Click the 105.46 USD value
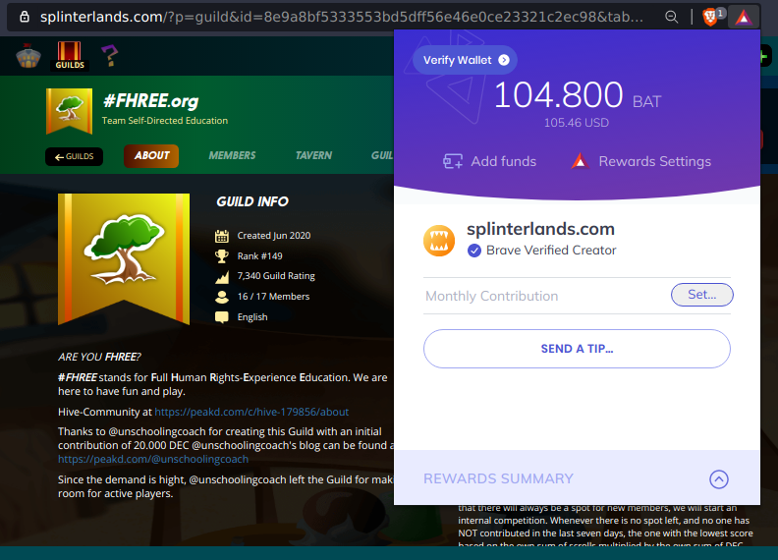778x560 pixels. point(576,123)
